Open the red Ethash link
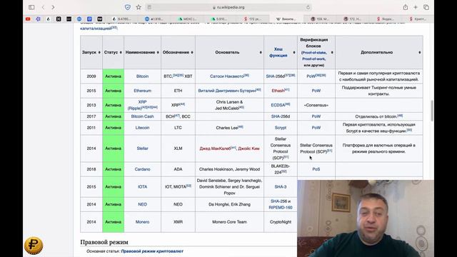The height and width of the screenshot is (257, 457). click(x=278, y=91)
